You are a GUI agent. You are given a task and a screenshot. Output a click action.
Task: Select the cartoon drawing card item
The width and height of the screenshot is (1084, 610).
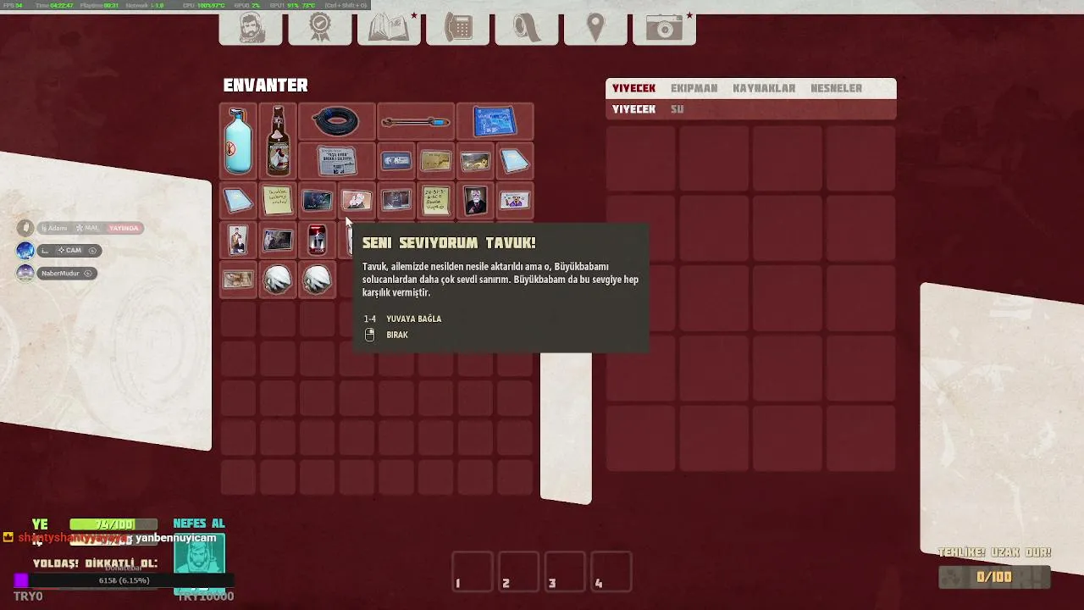515,201
